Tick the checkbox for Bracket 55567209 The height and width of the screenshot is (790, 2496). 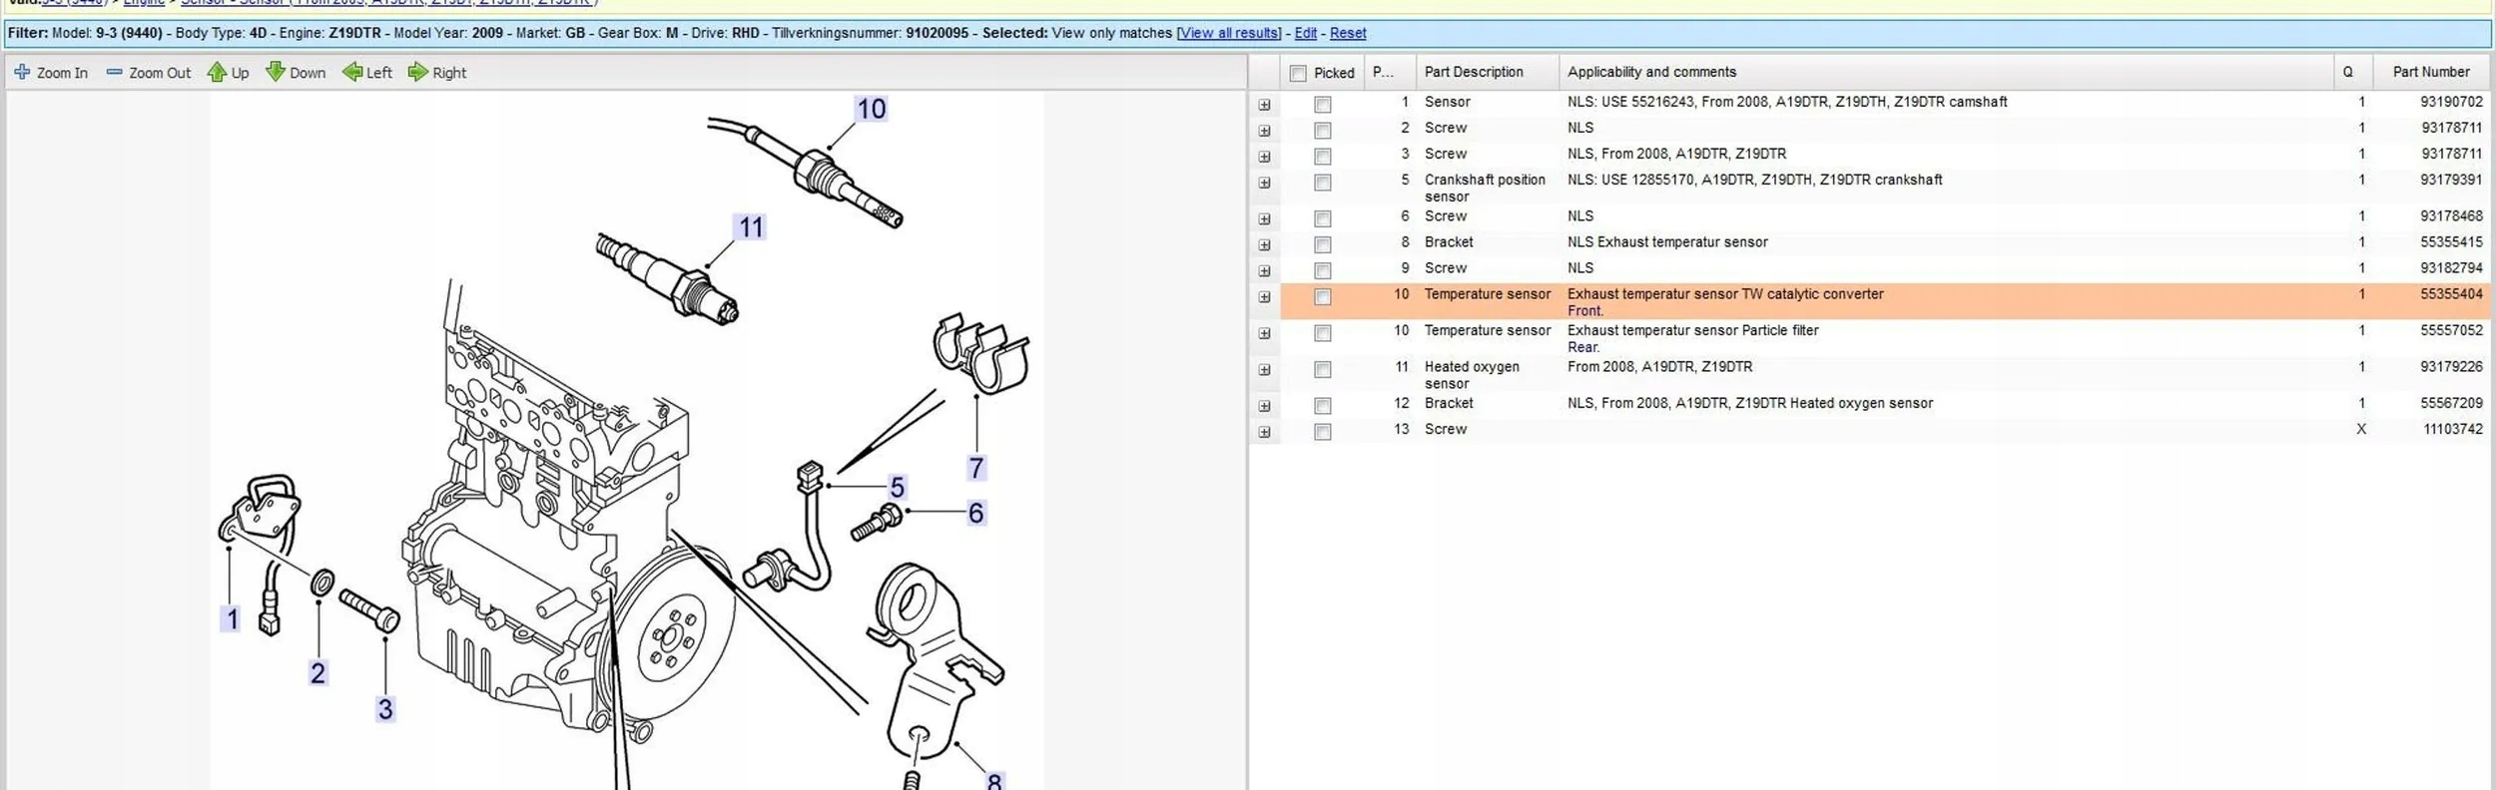1323,406
